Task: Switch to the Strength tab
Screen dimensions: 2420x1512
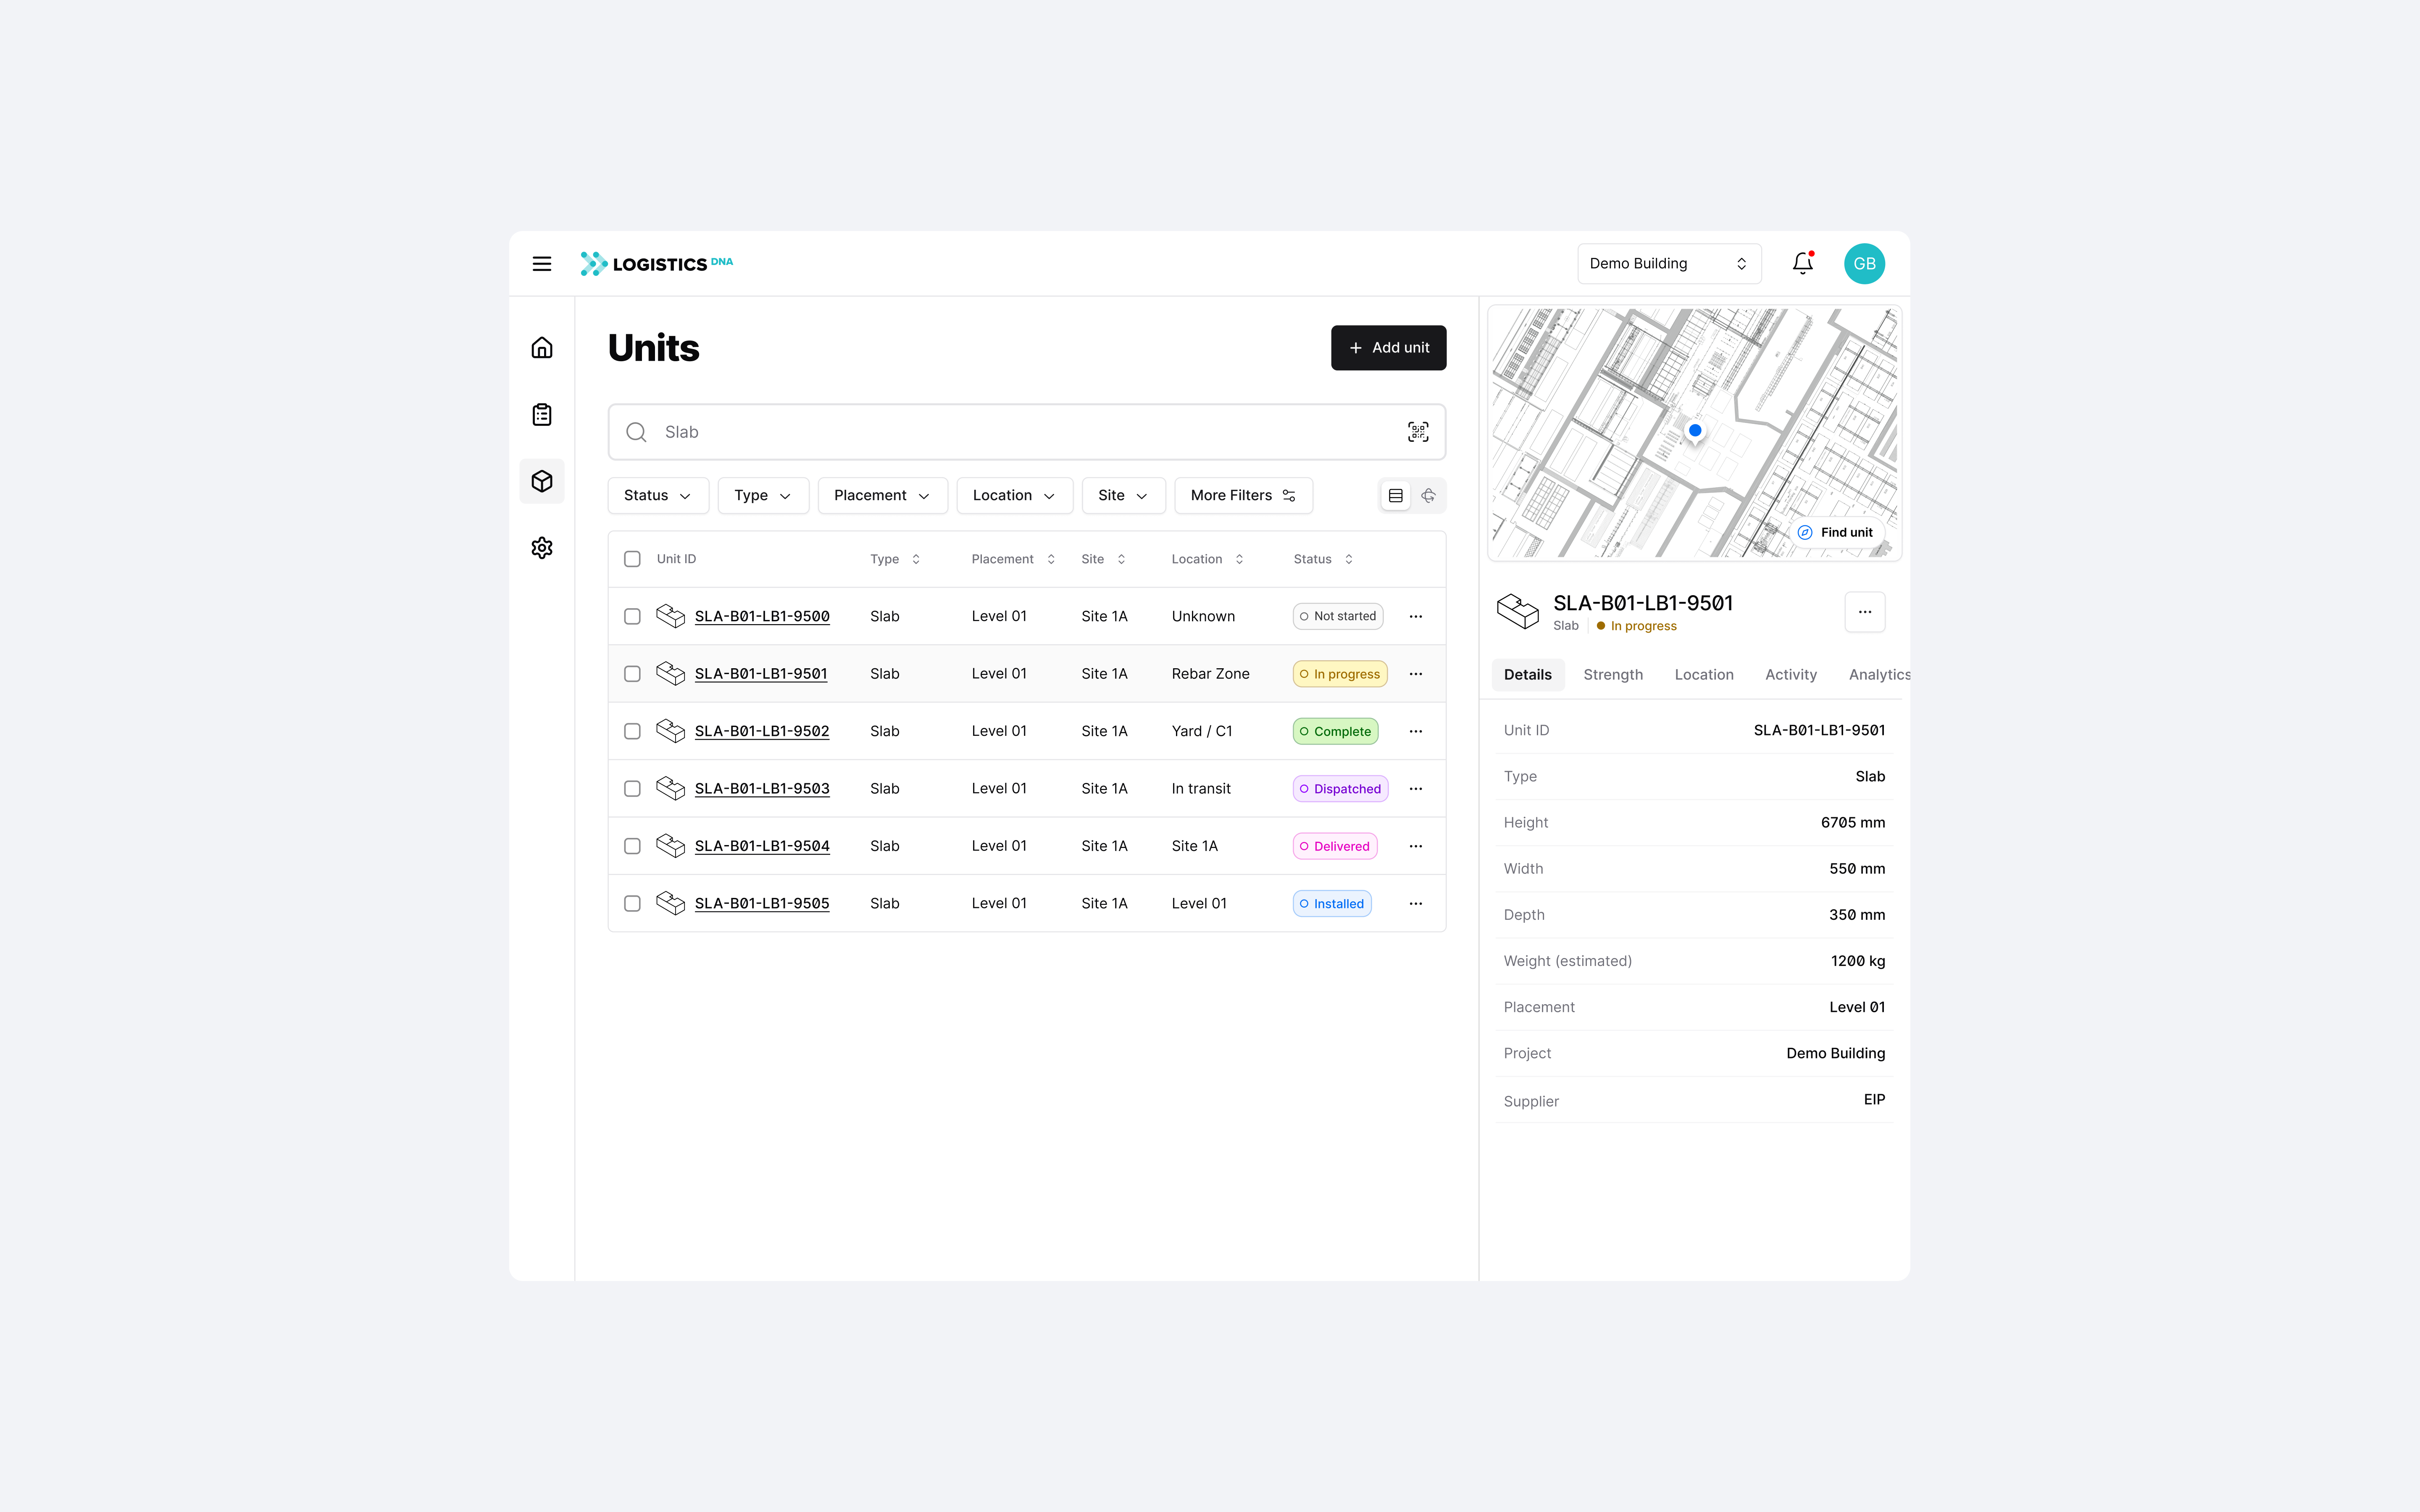Action: (1612, 675)
